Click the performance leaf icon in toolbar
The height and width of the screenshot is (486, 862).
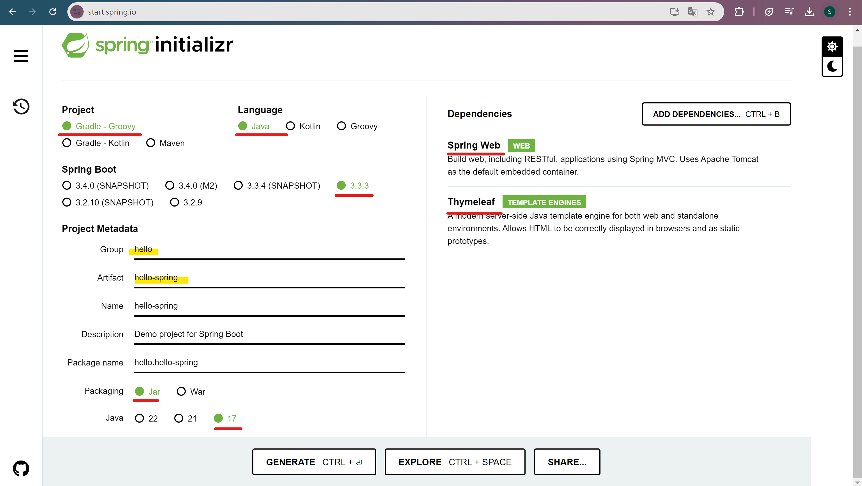pos(769,12)
